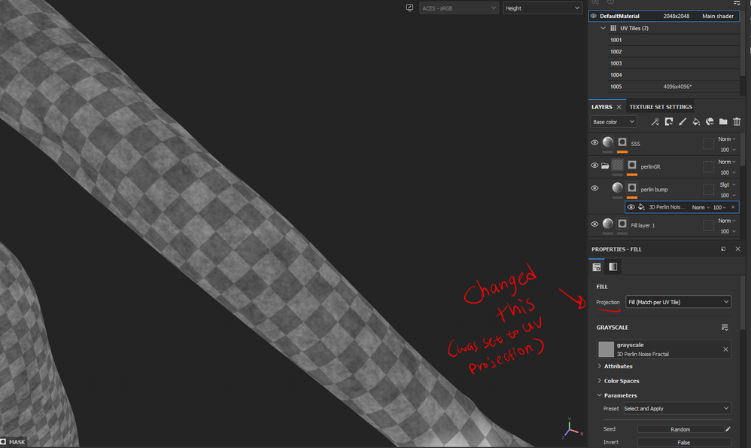Toggle visibility of DefaultMaterial texture set
The height and width of the screenshot is (448, 751).
pos(594,16)
